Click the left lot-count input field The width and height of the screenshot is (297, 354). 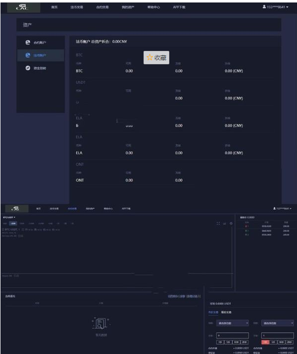click(232, 336)
